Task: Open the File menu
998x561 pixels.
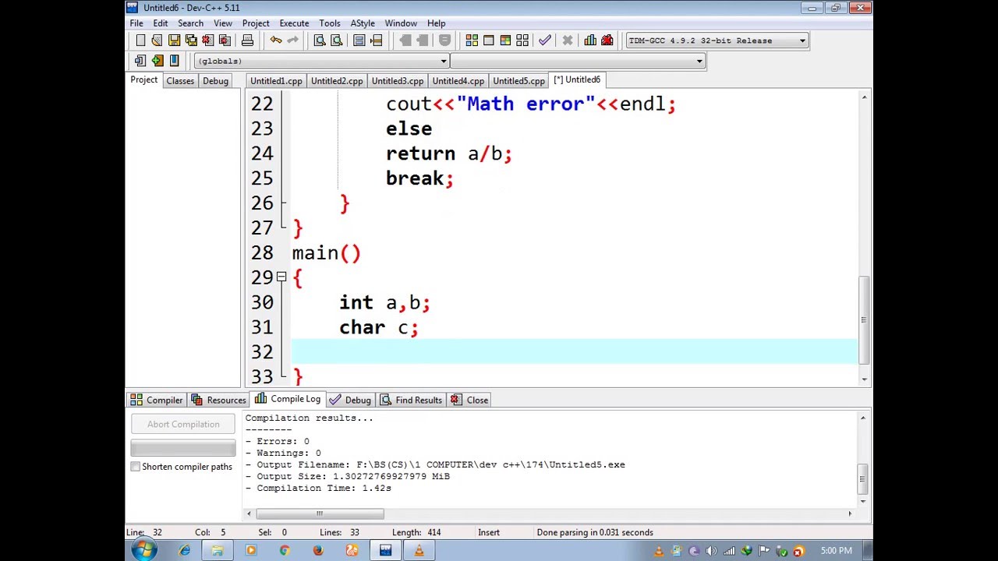Action: coord(136,23)
